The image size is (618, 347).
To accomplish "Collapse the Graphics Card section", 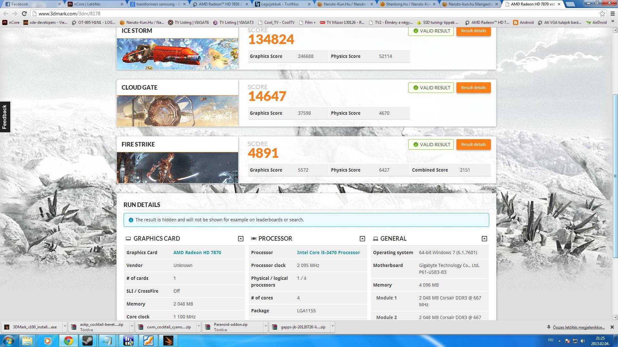I will click(240, 238).
